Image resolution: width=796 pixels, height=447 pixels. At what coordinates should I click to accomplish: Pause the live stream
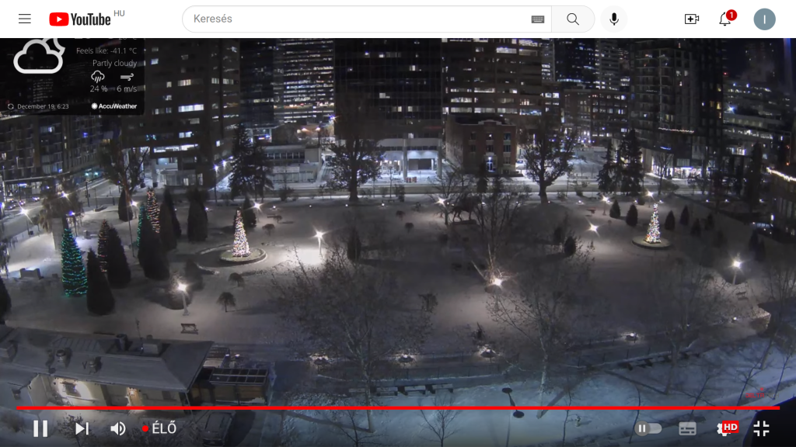click(40, 428)
